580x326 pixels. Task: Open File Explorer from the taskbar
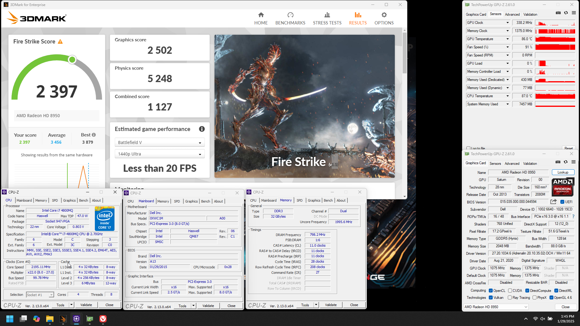click(x=50, y=319)
